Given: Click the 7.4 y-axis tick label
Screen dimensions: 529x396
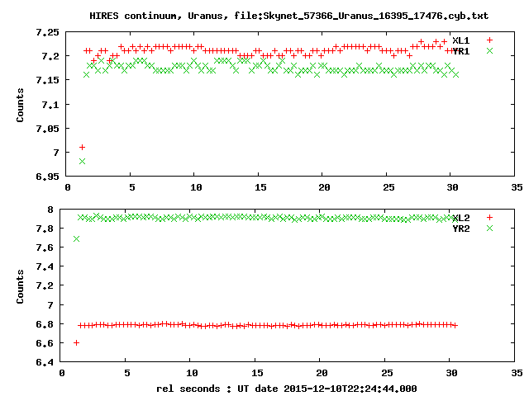Looking at the screenshot, I should coord(45,266).
